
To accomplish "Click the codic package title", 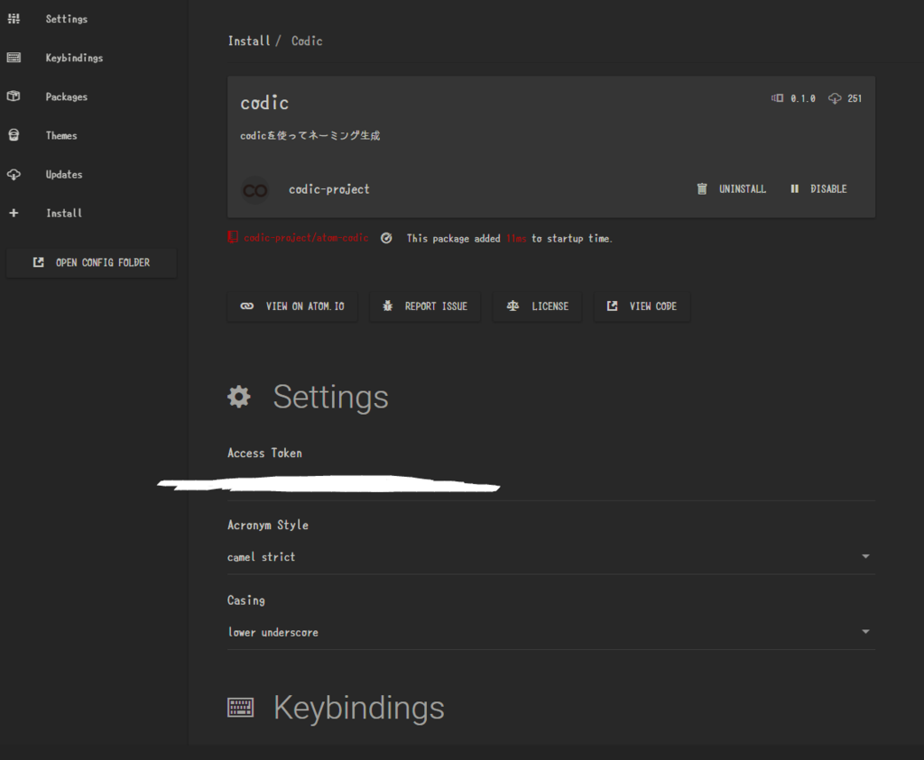I will point(264,103).
